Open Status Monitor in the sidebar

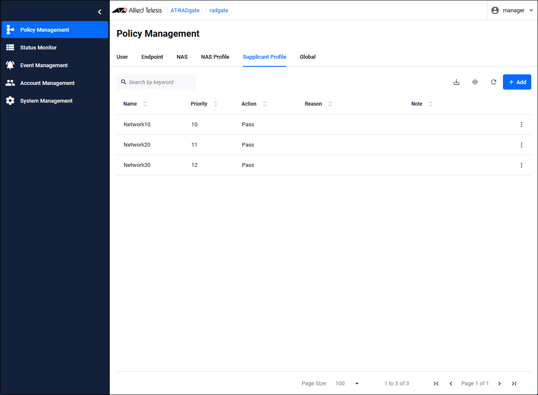click(38, 48)
